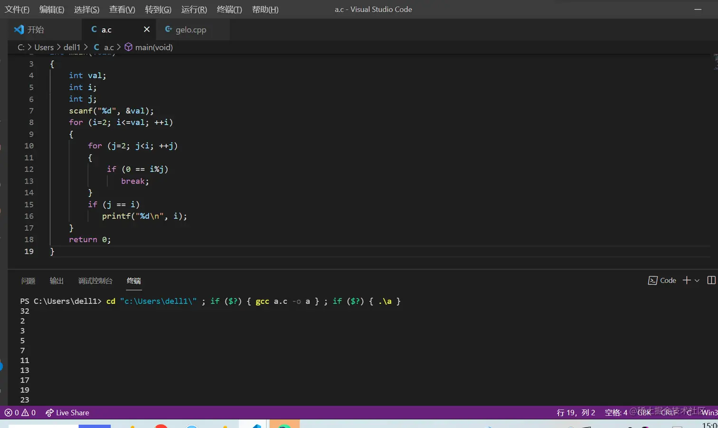Select the 终端 panel tab
This screenshot has height=428, width=718.
(134, 281)
